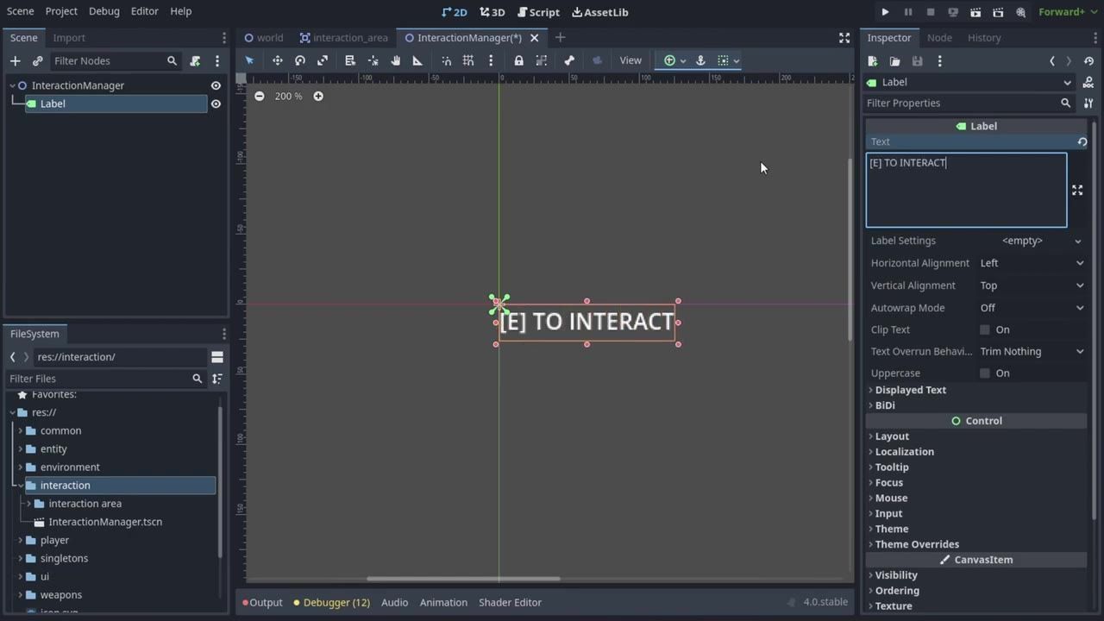1104x621 pixels.
Task: Open the Horizontal Alignment dropdown
Action: click(x=1032, y=263)
